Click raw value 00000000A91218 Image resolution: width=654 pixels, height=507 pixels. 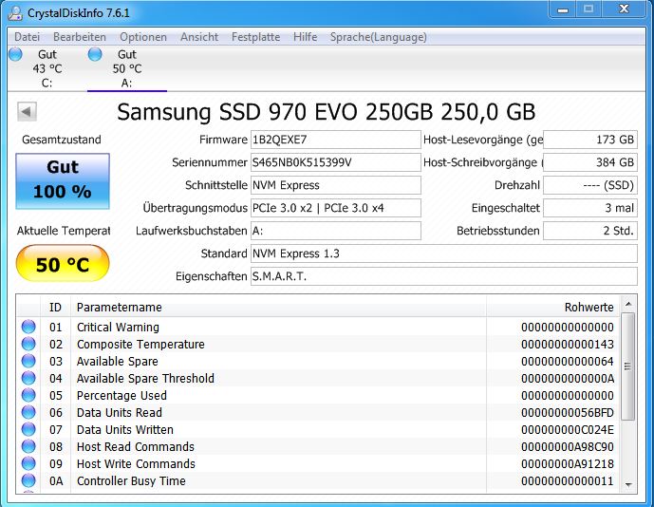(568, 464)
